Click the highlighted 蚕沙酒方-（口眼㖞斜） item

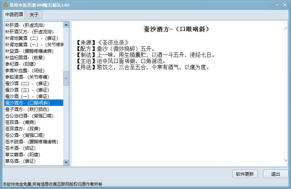click(27, 103)
